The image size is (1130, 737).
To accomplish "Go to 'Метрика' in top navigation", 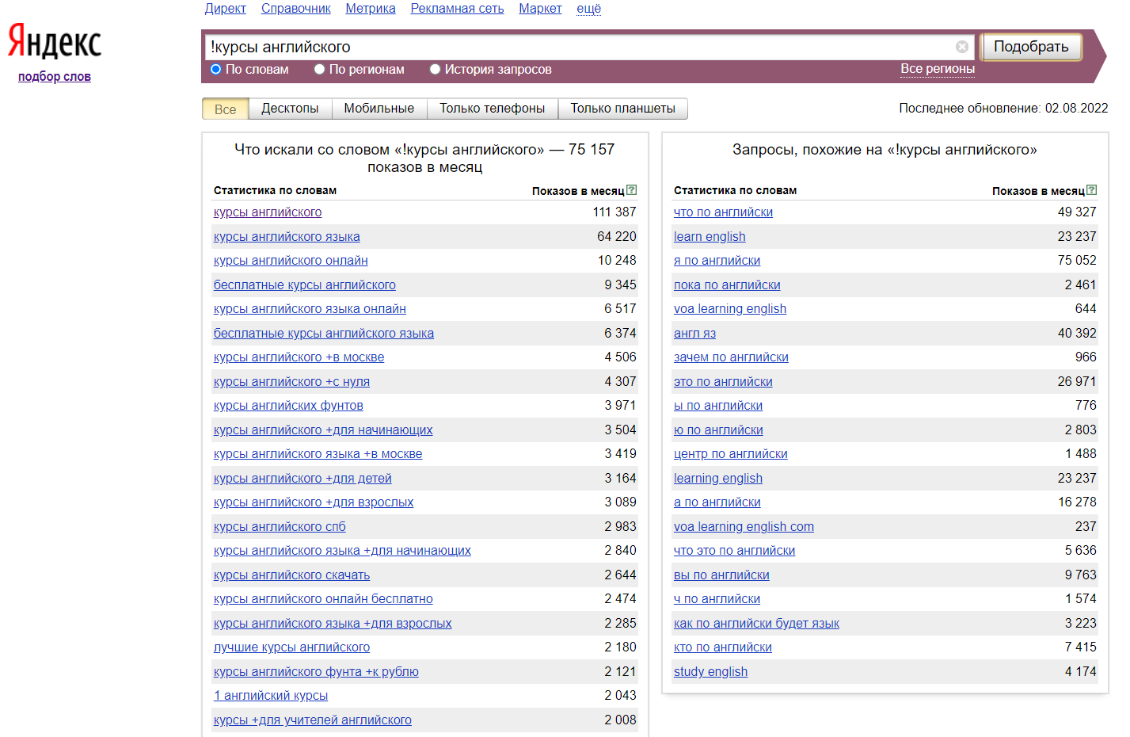I will 370,9.
